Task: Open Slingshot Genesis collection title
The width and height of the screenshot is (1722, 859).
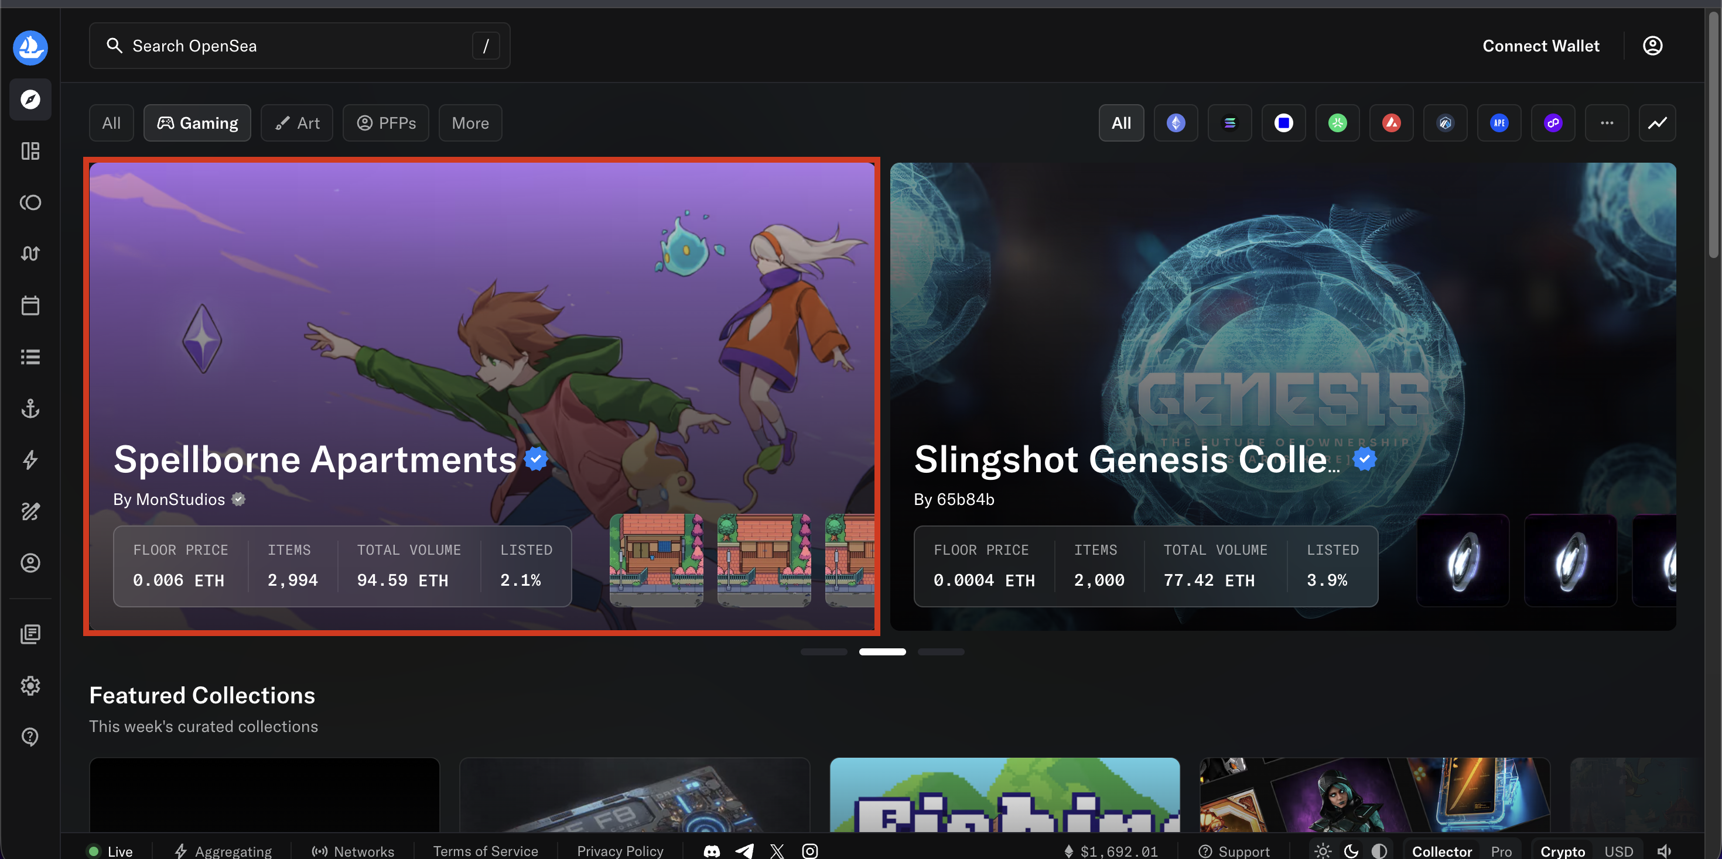Action: point(1127,459)
